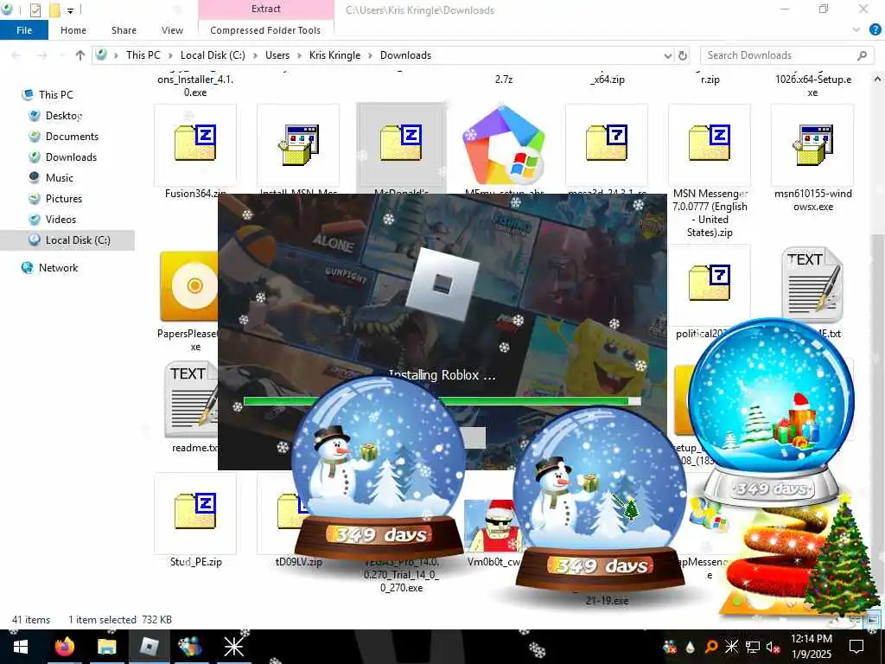The height and width of the screenshot is (664, 885).
Task: Expand chevron after Local Disk (C:) breadcrumb
Action: pos(255,55)
